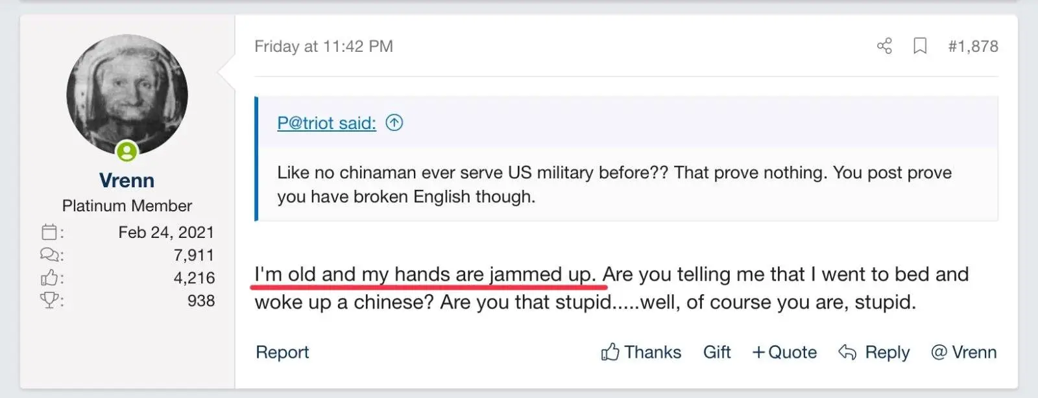Open the "P@triot said:" quote link
This screenshot has height=398, width=1038.
coord(326,123)
